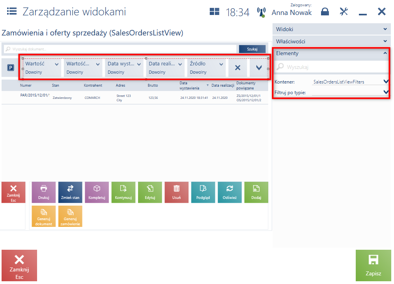Open the Filtruj po typie dropdown

tap(350, 92)
